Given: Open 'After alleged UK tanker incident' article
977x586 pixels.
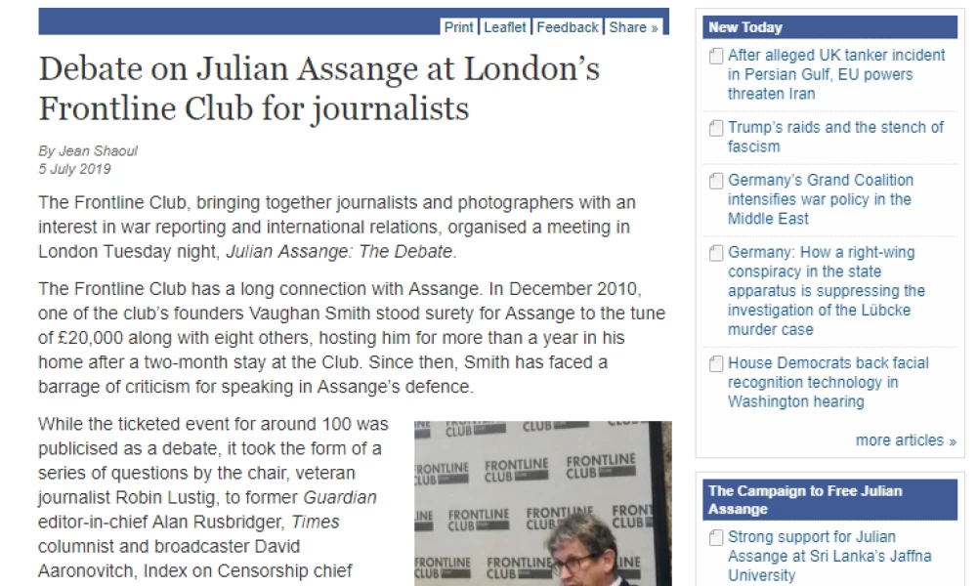Looking at the screenshot, I should [836, 74].
